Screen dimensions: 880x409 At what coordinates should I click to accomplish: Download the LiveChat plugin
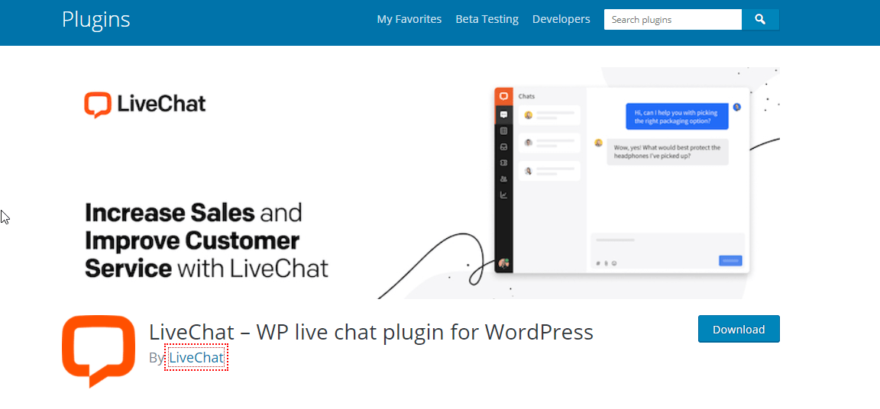(x=739, y=329)
